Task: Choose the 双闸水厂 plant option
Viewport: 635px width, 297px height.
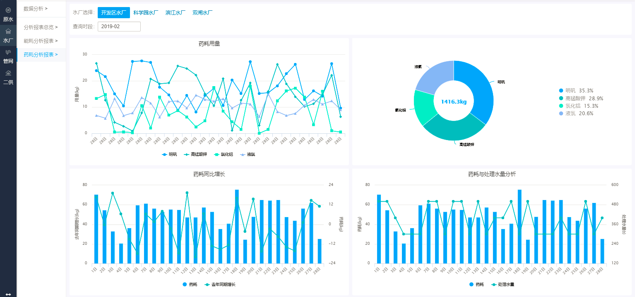Action: click(202, 13)
